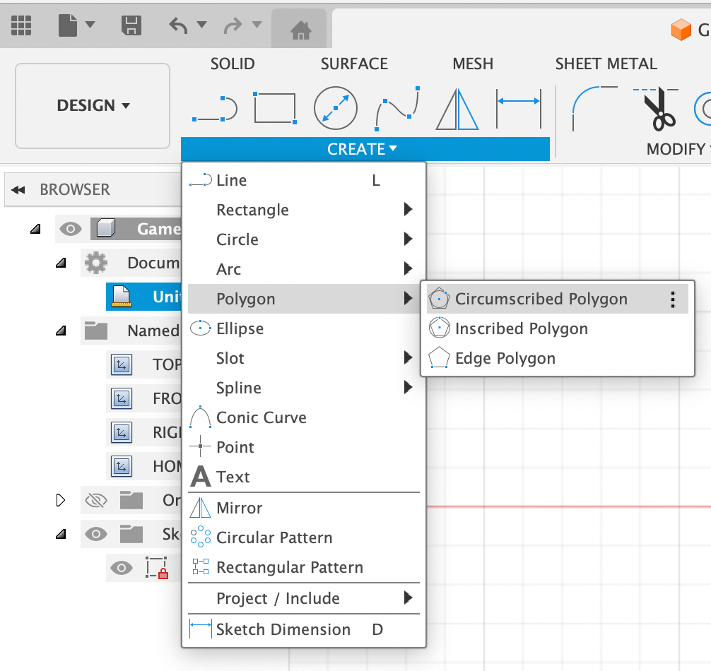
Task: Choose Sketch Dimension from the menu
Action: 304,629
